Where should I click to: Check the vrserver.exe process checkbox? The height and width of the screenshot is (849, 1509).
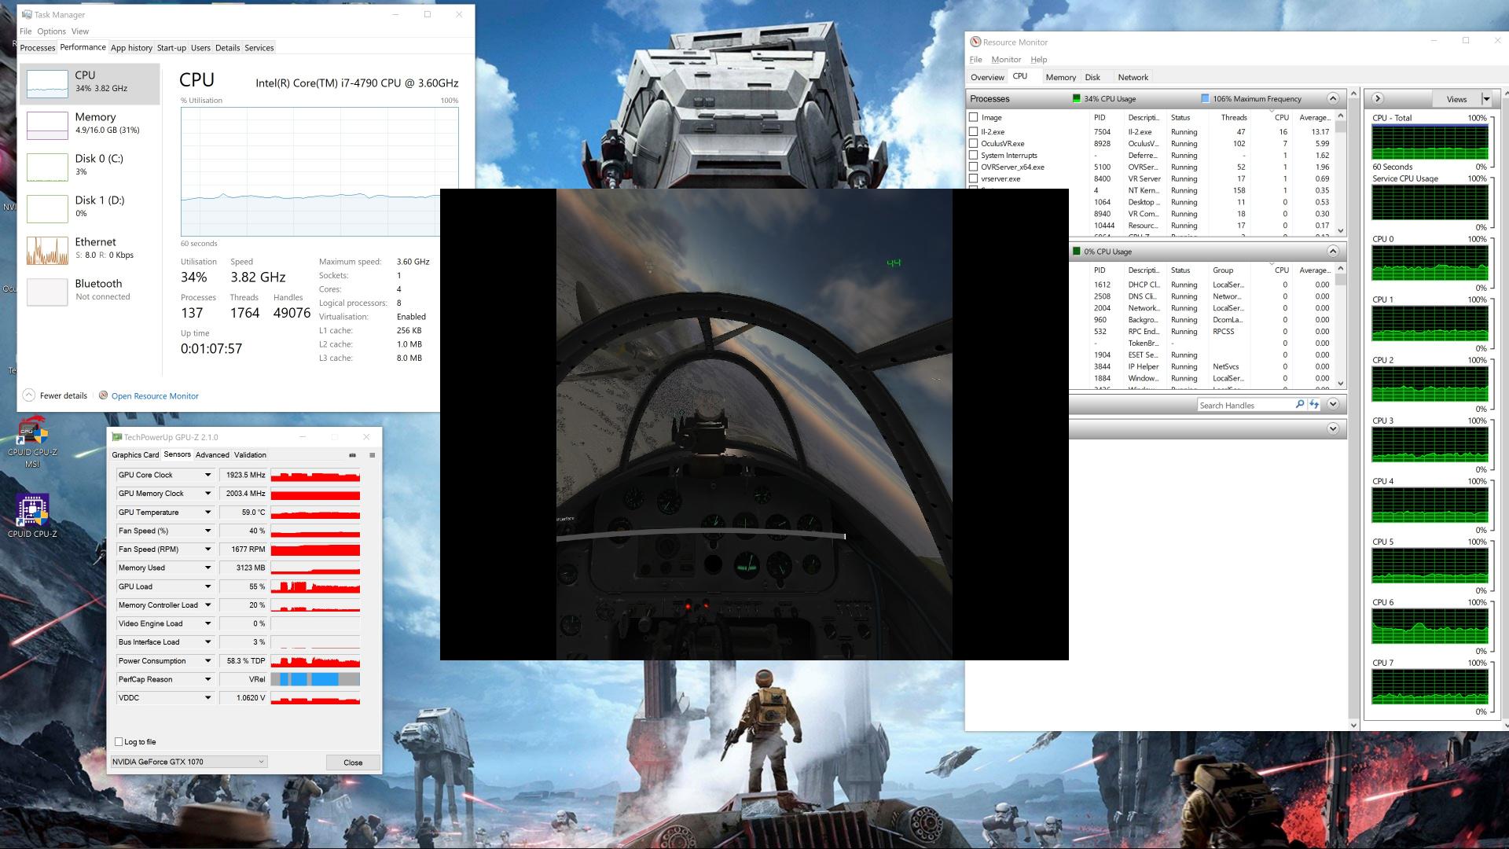[x=974, y=179]
